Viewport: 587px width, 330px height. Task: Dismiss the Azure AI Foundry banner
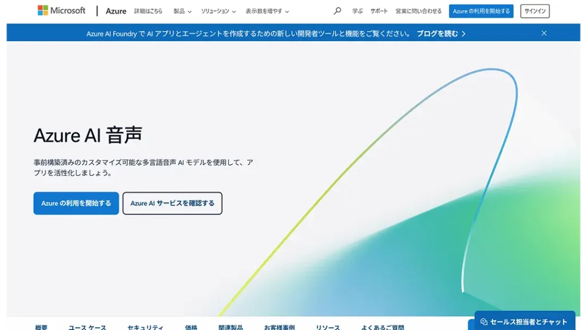click(544, 33)
